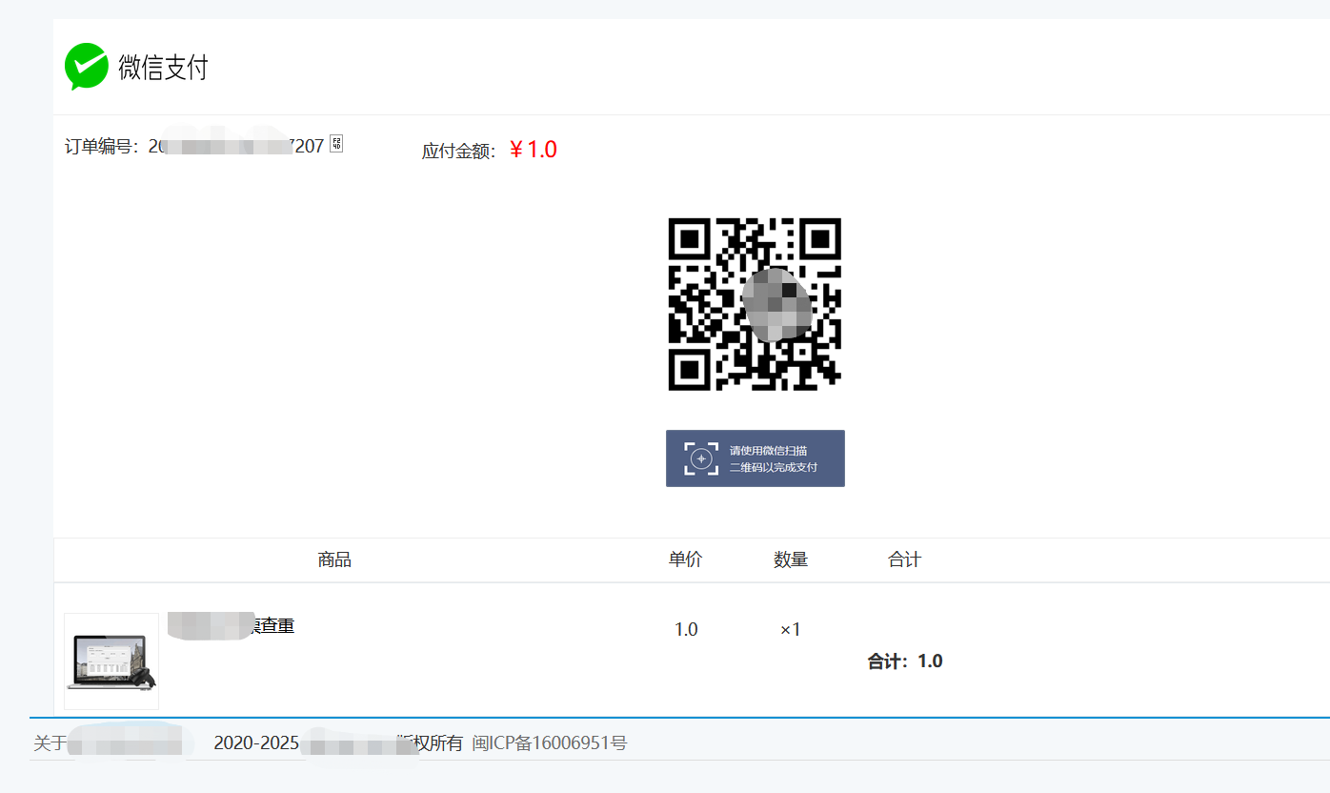
Task: Open the product laptop thumbnail image
Action: click(x=111, y=661)
